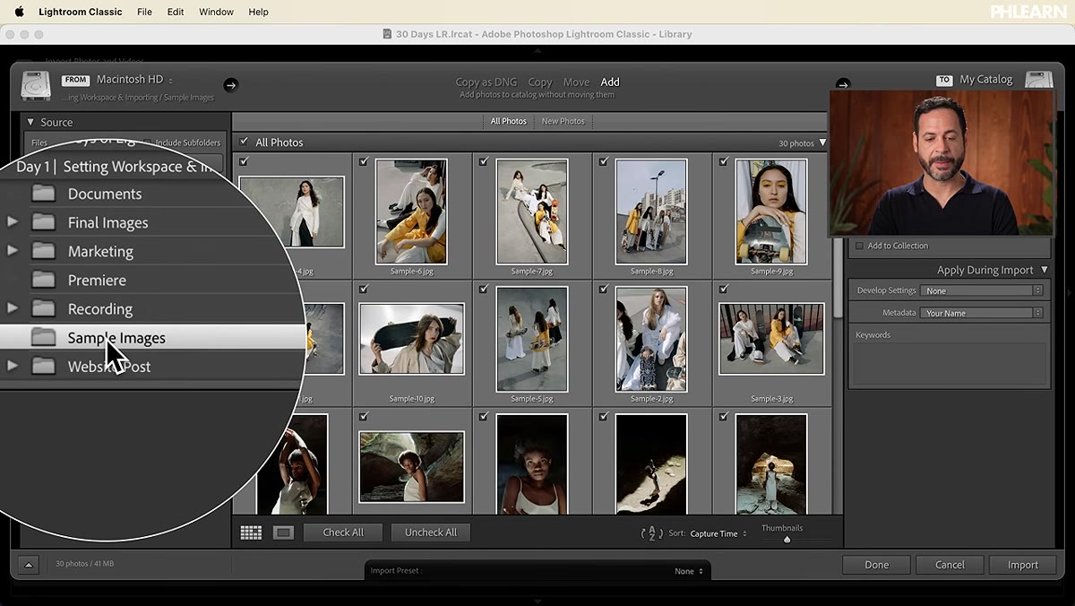This screenshot has height=606, width=1075.
Task: Switch to loupe view icon
Action: point(283,532)
